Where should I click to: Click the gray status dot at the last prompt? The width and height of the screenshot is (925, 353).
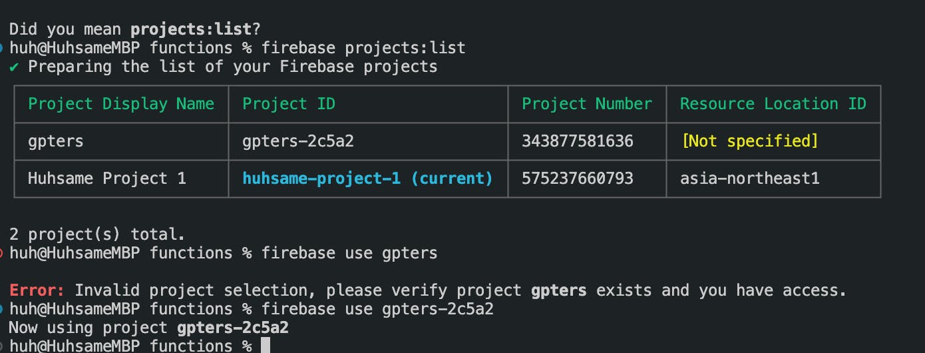coord(1,346)
